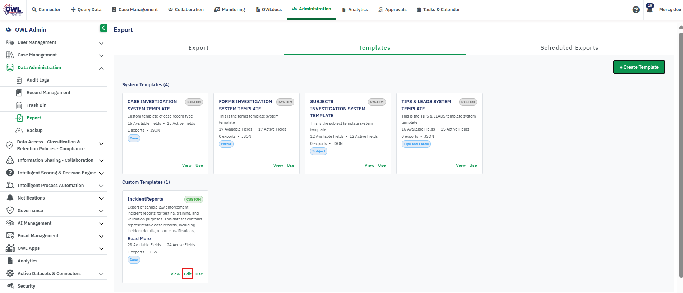Expand Intelligent Scoring & Decision Engine chevron
This screenshot has width=683, height=293.
click(x=101, y=173)
